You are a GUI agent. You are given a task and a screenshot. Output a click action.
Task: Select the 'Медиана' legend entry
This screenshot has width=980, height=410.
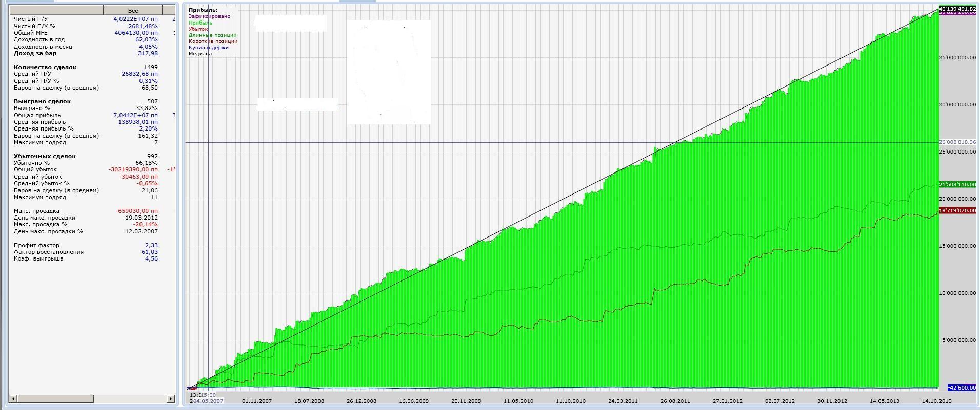[x=200, y=53]
